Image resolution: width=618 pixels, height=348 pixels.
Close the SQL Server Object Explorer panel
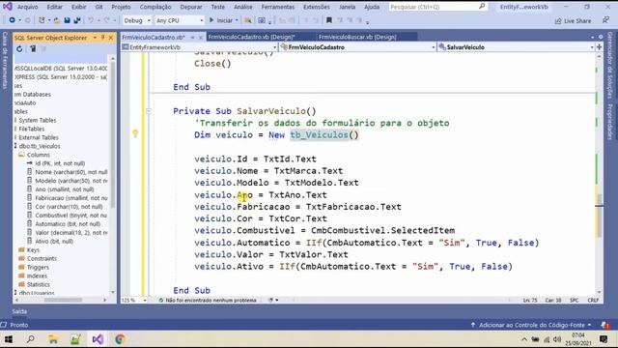[x=111, y=38]
